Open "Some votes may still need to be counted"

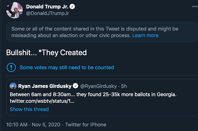pyautogui.click(x=67, y=67)
